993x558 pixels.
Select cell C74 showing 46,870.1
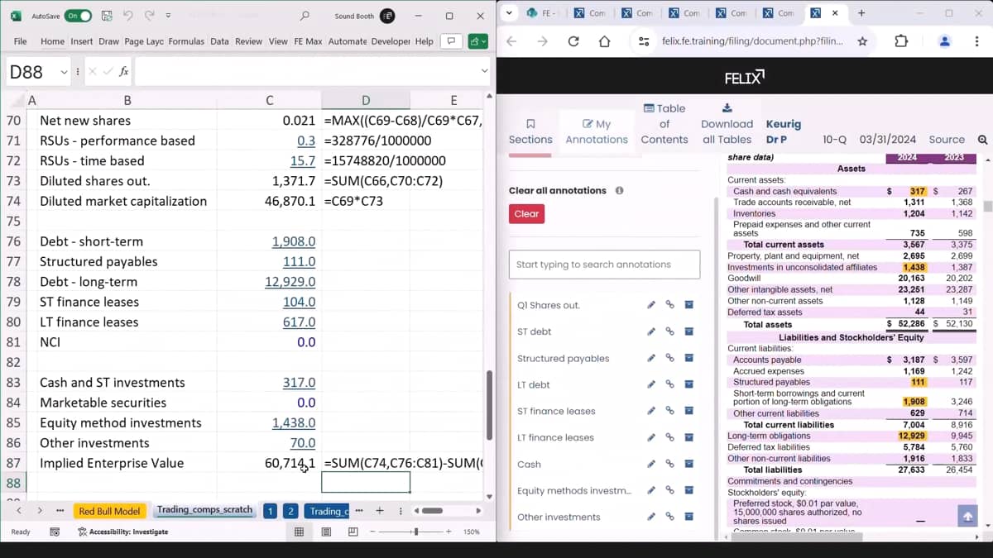(x=269, y=201)
